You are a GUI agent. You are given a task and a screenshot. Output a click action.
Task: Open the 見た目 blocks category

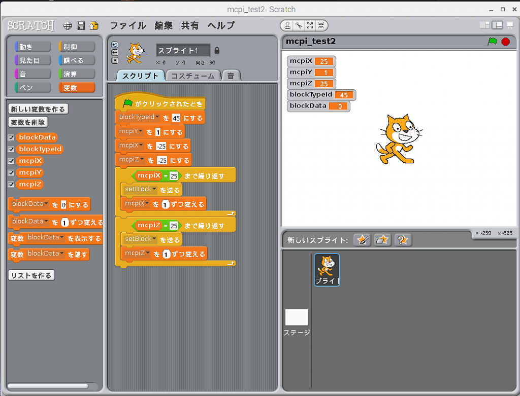(33, 60)
